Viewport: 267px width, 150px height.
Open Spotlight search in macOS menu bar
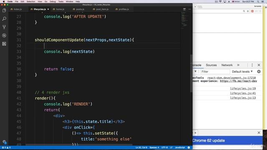coord(258,2)
